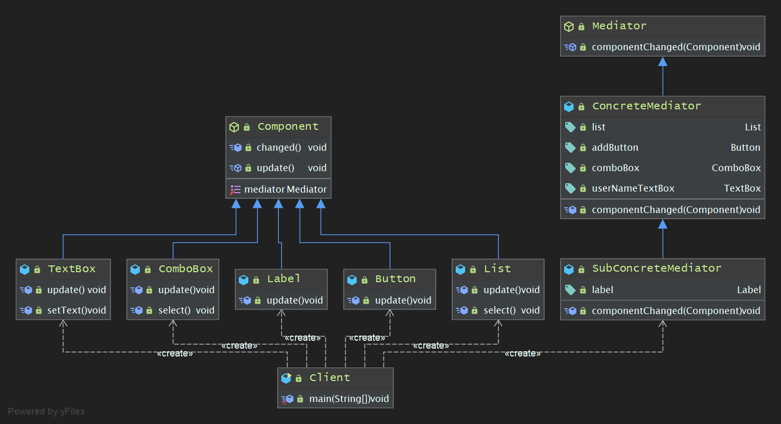Screen dimensions: 781x424
Task: Click the Label class icon
Action: [x=244, y=280]
